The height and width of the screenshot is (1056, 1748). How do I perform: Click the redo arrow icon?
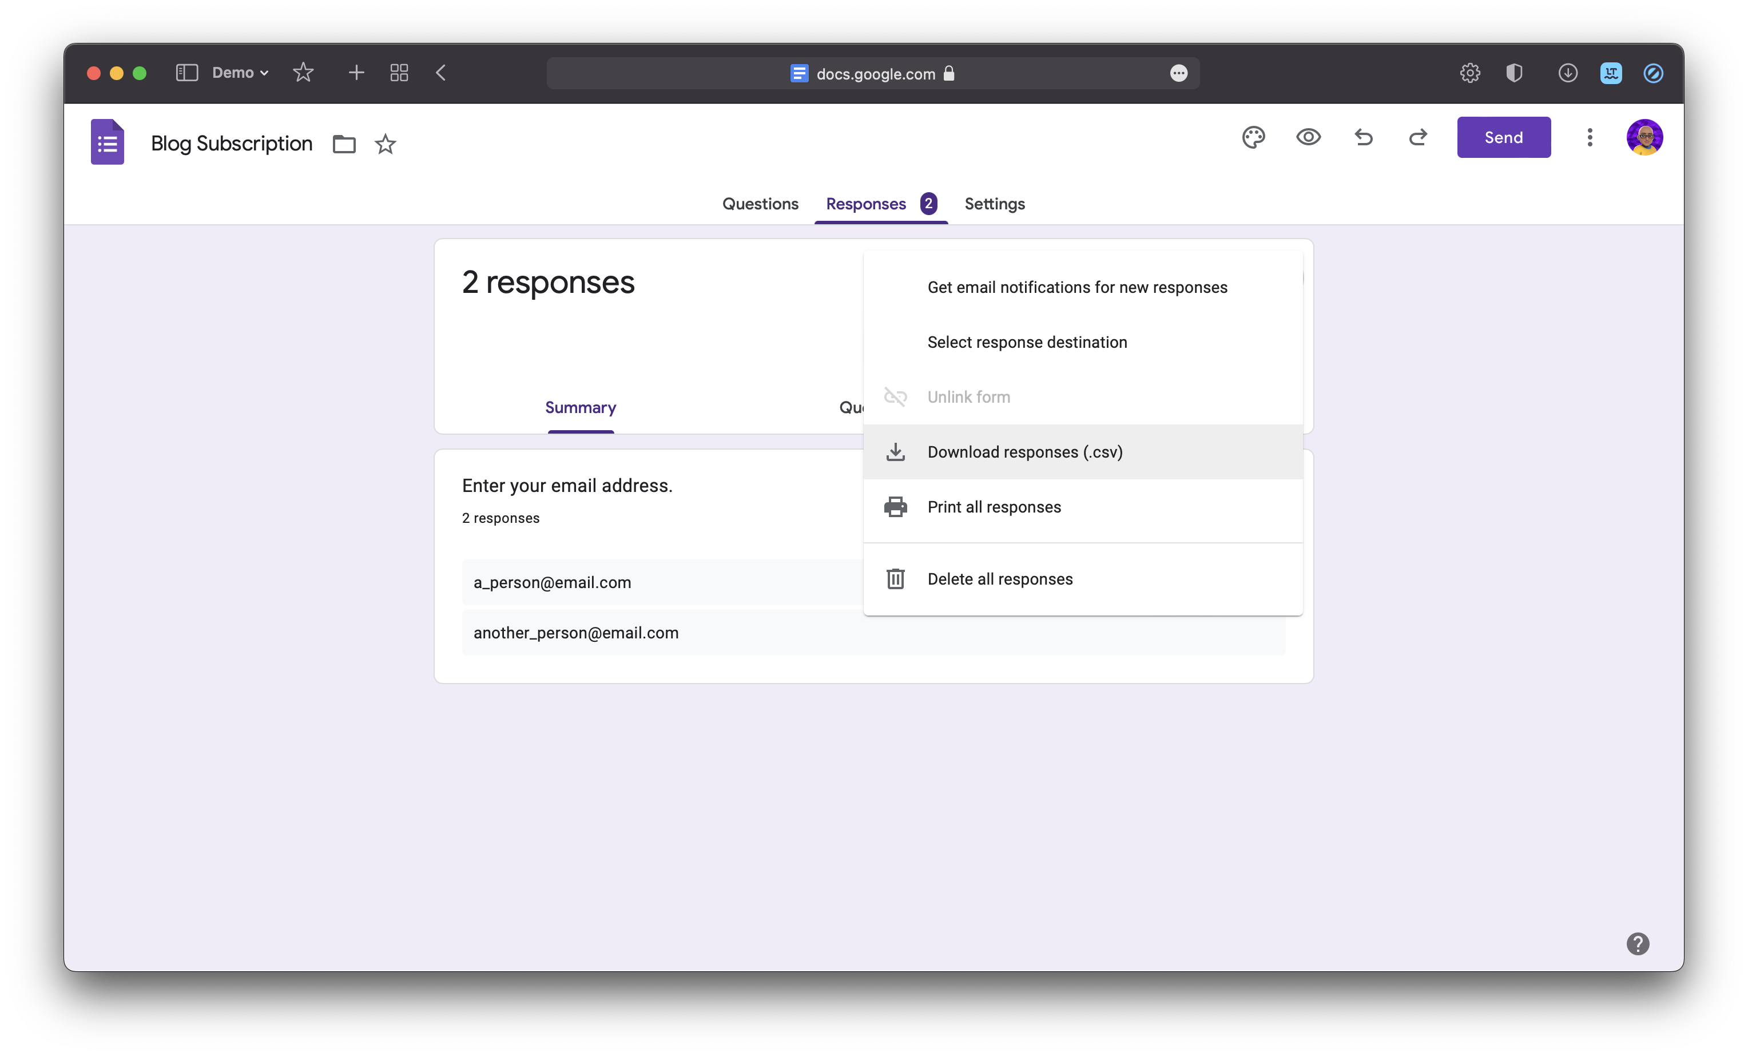[x=1417, y=137]
